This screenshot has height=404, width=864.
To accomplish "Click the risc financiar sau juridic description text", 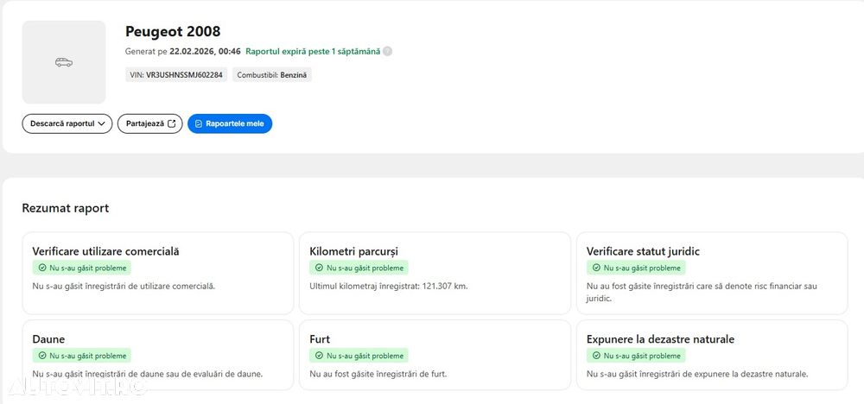I will [x=702, y=293].
